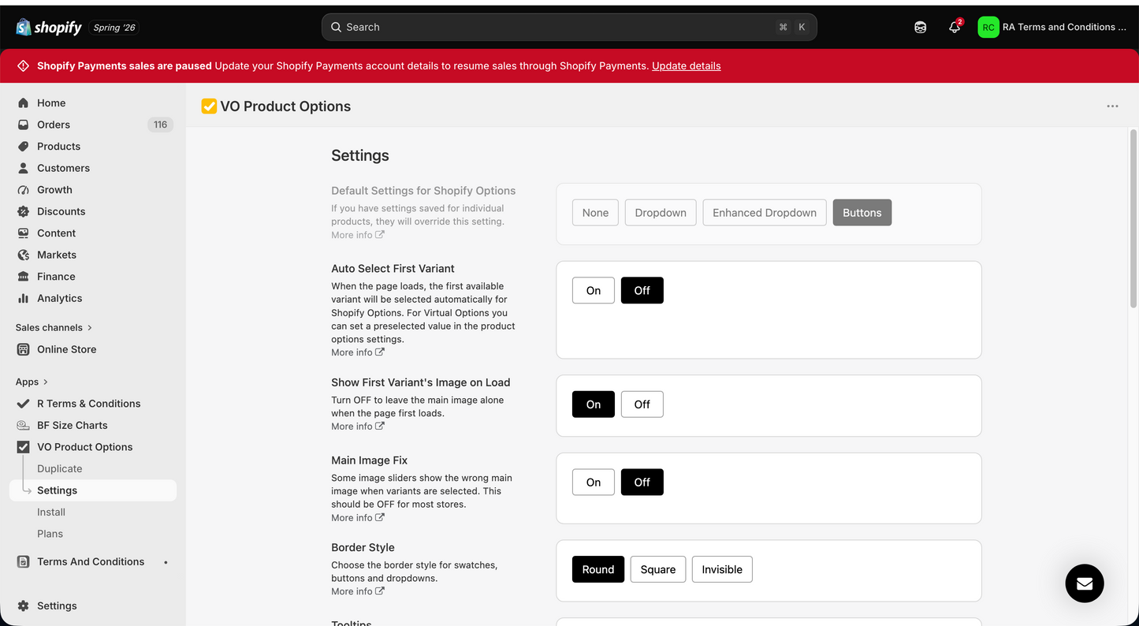The height and width of the screenshot is (626, 1139).
Task: Click the Products tag icon
Action: tap(23, 146)
